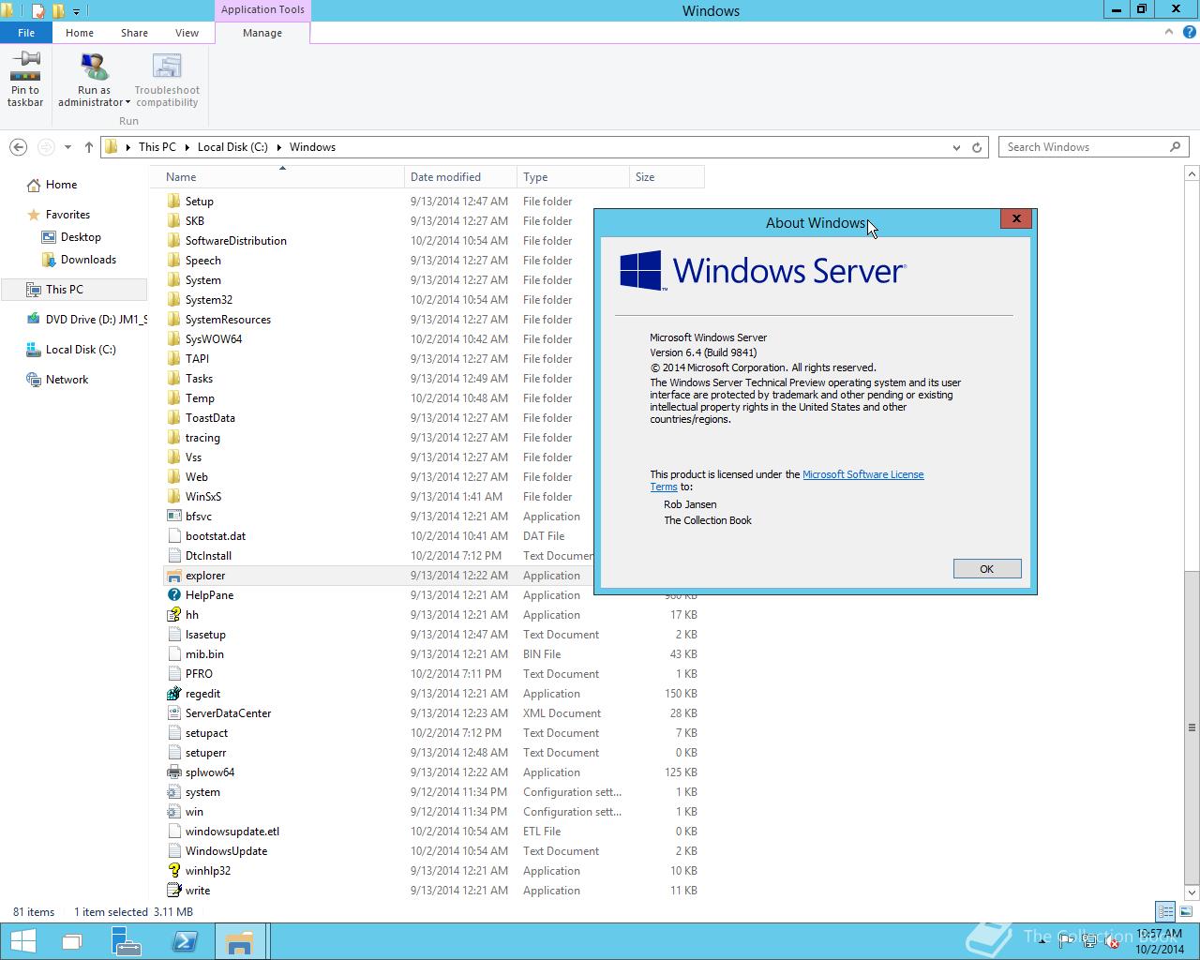
Task: Select the Manage ribbon tab
Action: coord(262,33)
